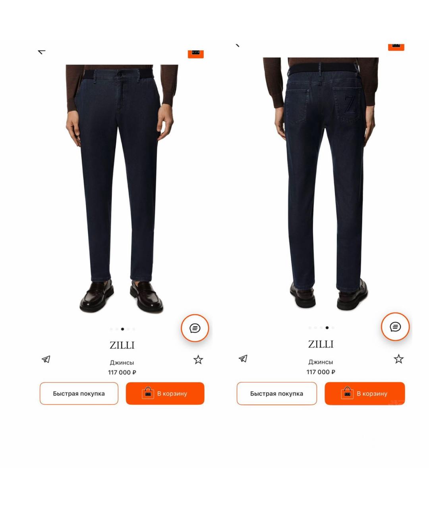The image size is (429, 508).
Task: Go back using arrow in right panel
Action: pos(238,45)
